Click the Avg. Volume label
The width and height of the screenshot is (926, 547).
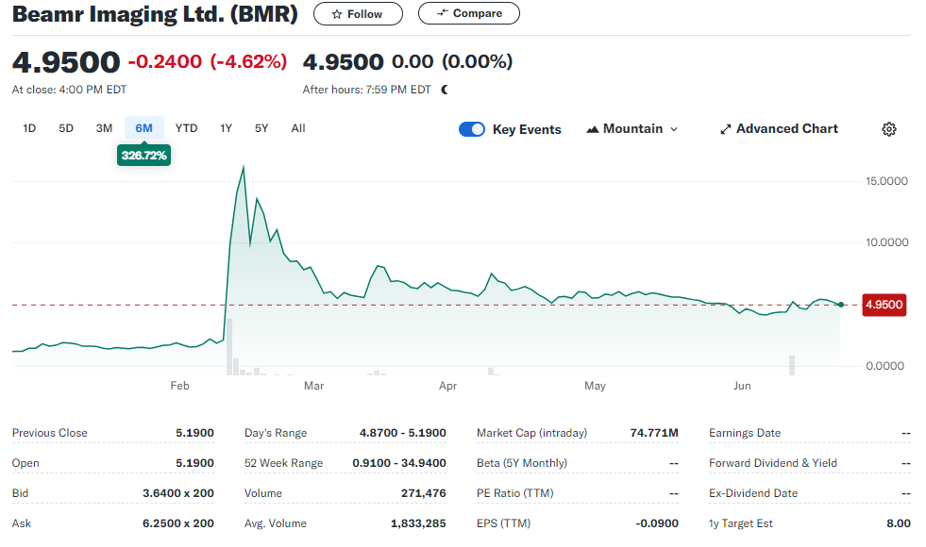276,523
